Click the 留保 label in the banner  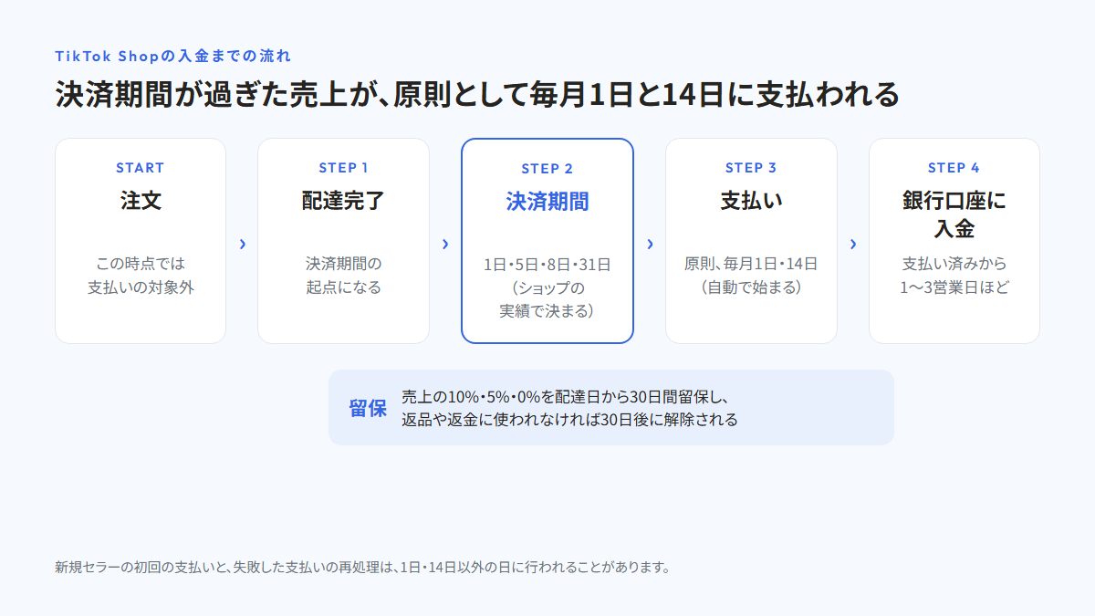368,408
